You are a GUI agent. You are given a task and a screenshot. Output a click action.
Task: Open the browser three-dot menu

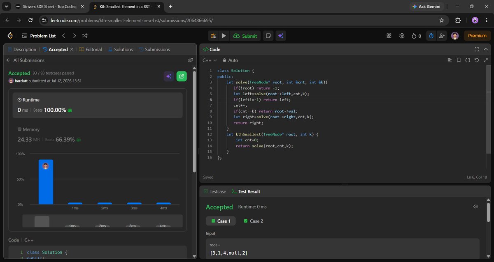pos(486,20)
